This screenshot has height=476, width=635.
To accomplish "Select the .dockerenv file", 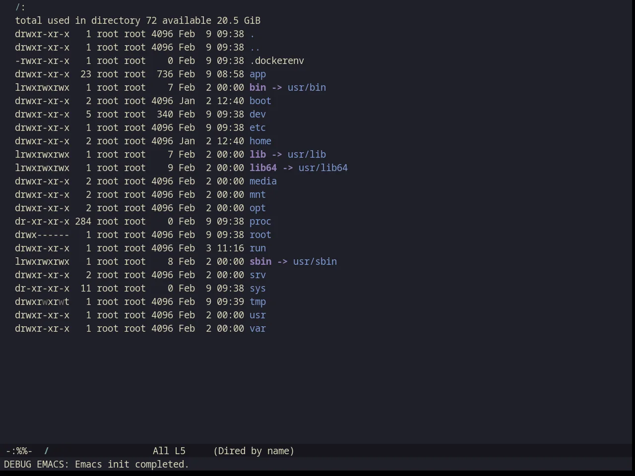I will (x=276, y=61).
